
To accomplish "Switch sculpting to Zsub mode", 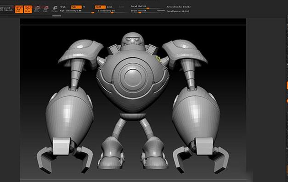I will (110, 7).
